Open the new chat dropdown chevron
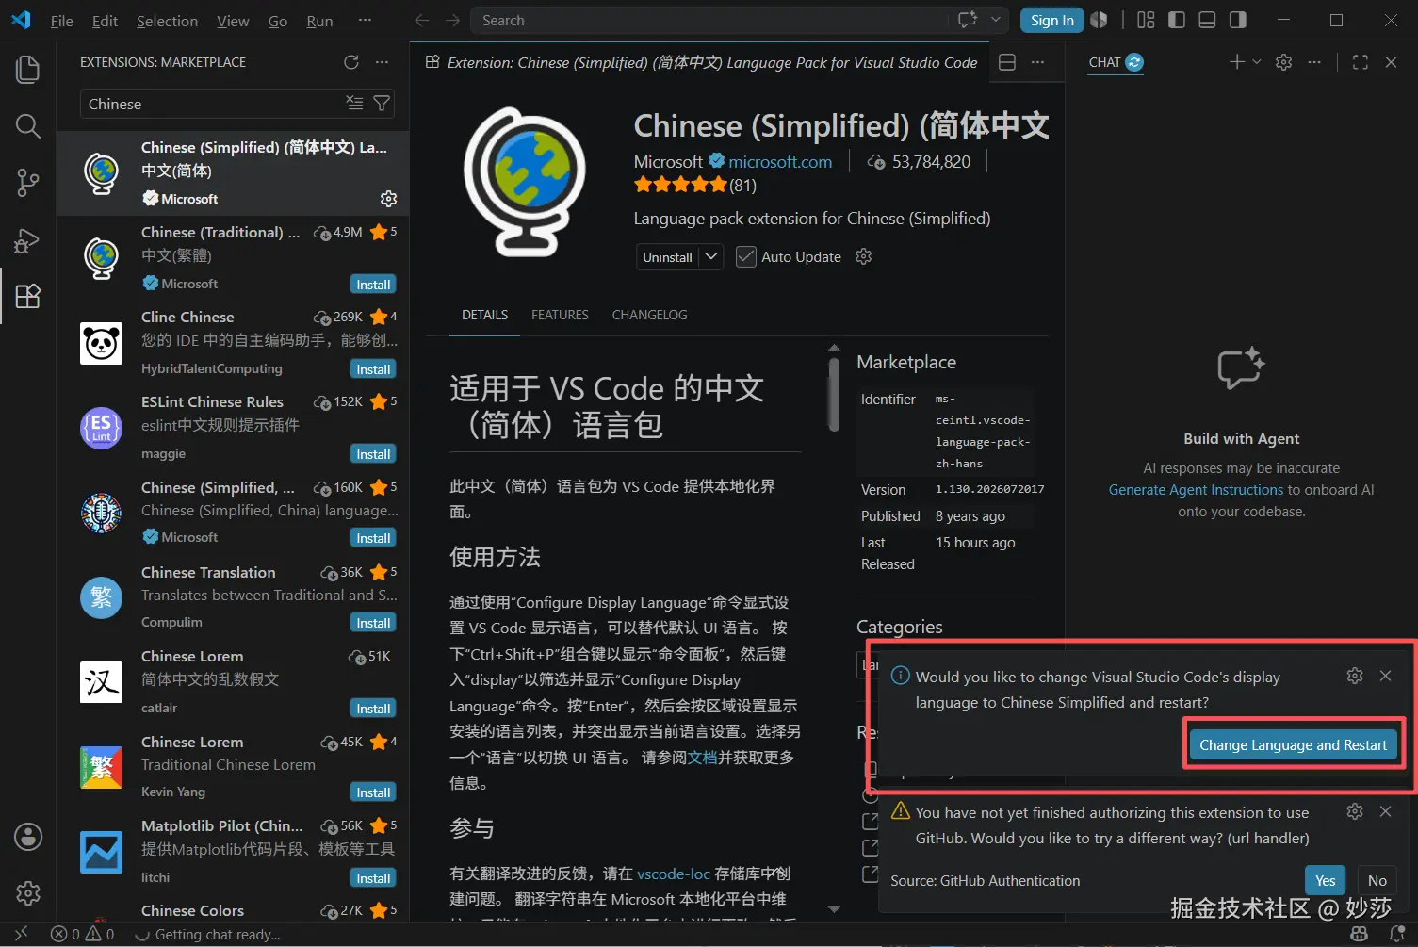 click(1257, 62)
